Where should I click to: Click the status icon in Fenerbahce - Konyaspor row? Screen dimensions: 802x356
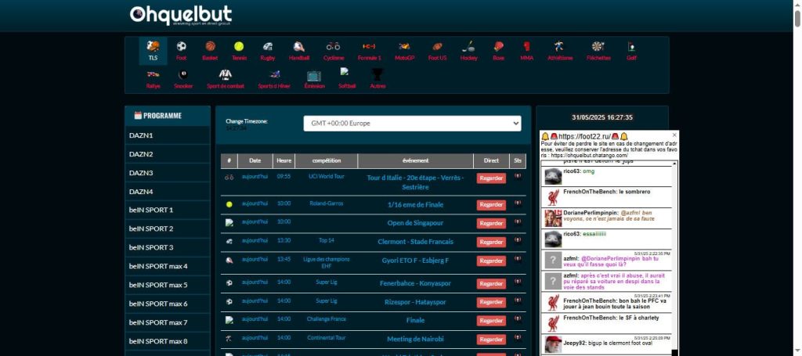[518, 282]
